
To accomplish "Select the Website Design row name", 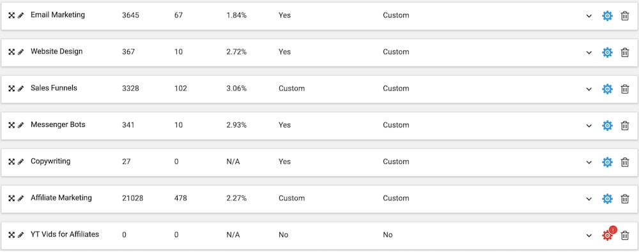I will [57, 52].
